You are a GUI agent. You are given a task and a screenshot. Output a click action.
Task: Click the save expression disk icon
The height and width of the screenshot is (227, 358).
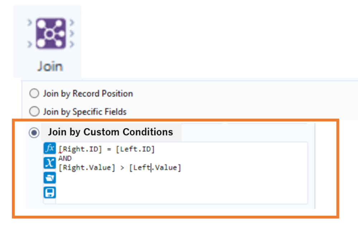click(49, 193)
